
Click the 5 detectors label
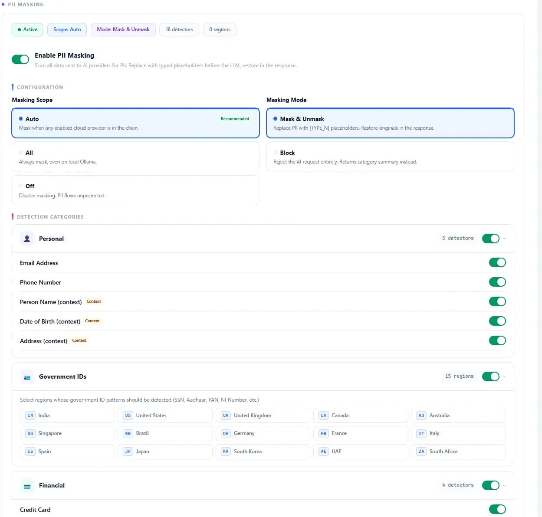[458, 239]
